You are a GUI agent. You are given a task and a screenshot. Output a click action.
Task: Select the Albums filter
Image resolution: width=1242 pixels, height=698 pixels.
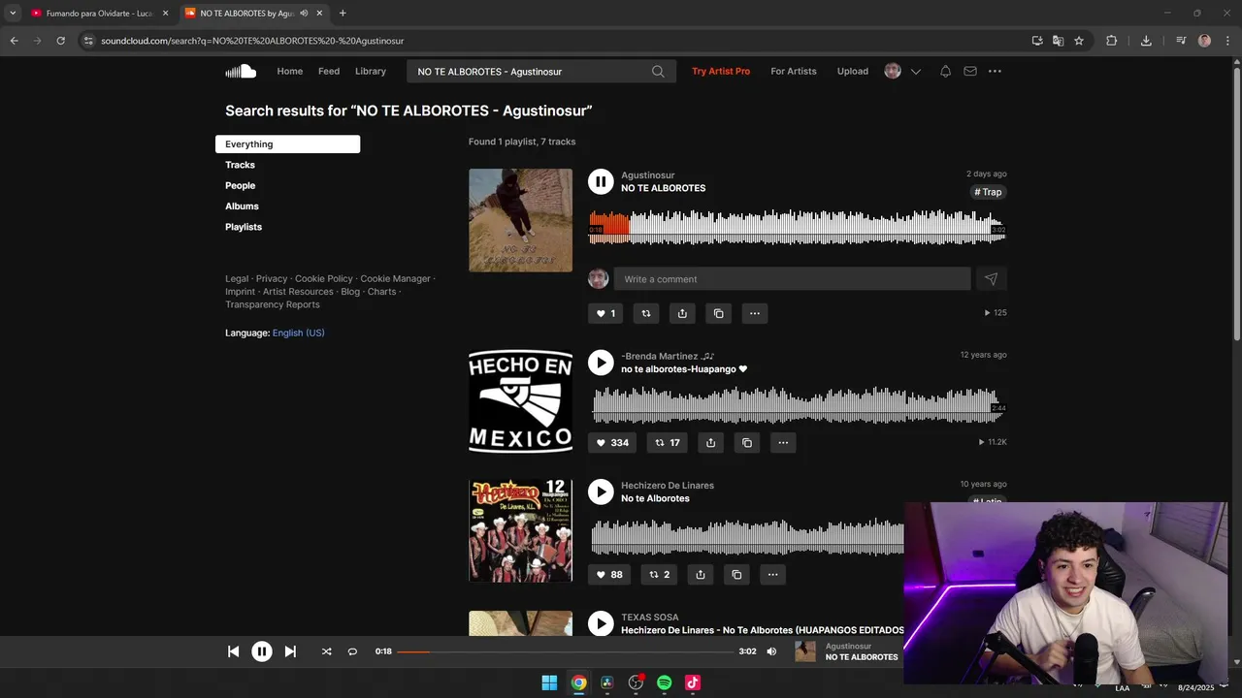pos(242,206)
